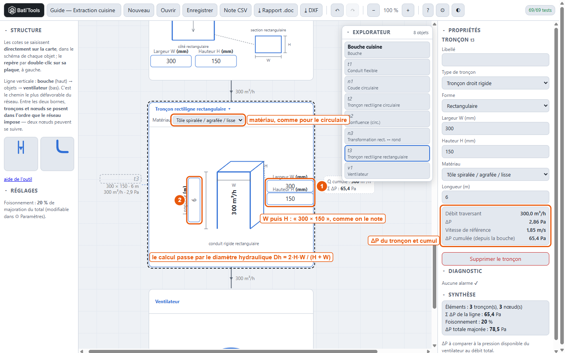Image resolution: width=565 pixels, height=353 pixels.
Task: Open the aide de l'outil link
Action: coord(18,179)
